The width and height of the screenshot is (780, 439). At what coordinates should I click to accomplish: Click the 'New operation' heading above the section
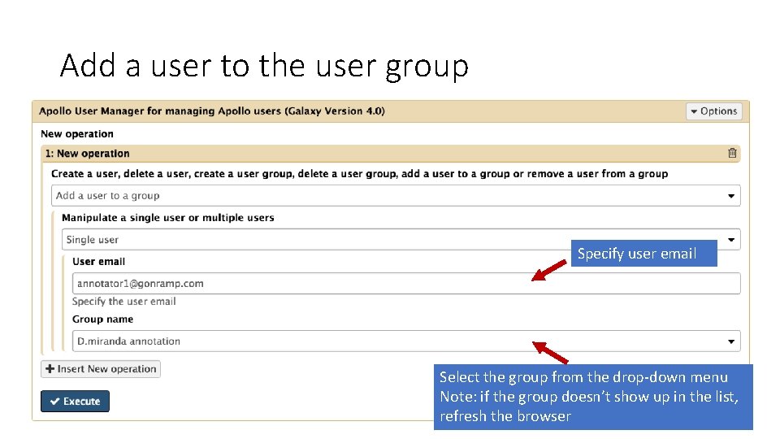click(77, 134)
